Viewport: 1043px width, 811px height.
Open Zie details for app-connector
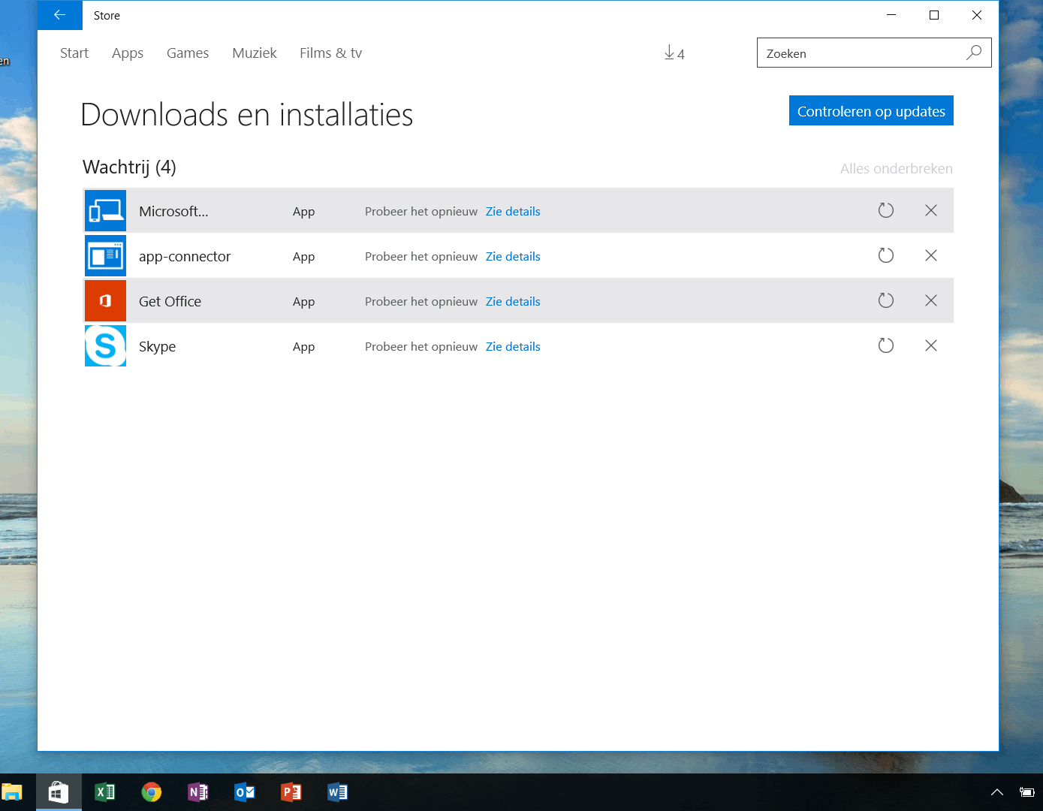click(x=513, y=257)
